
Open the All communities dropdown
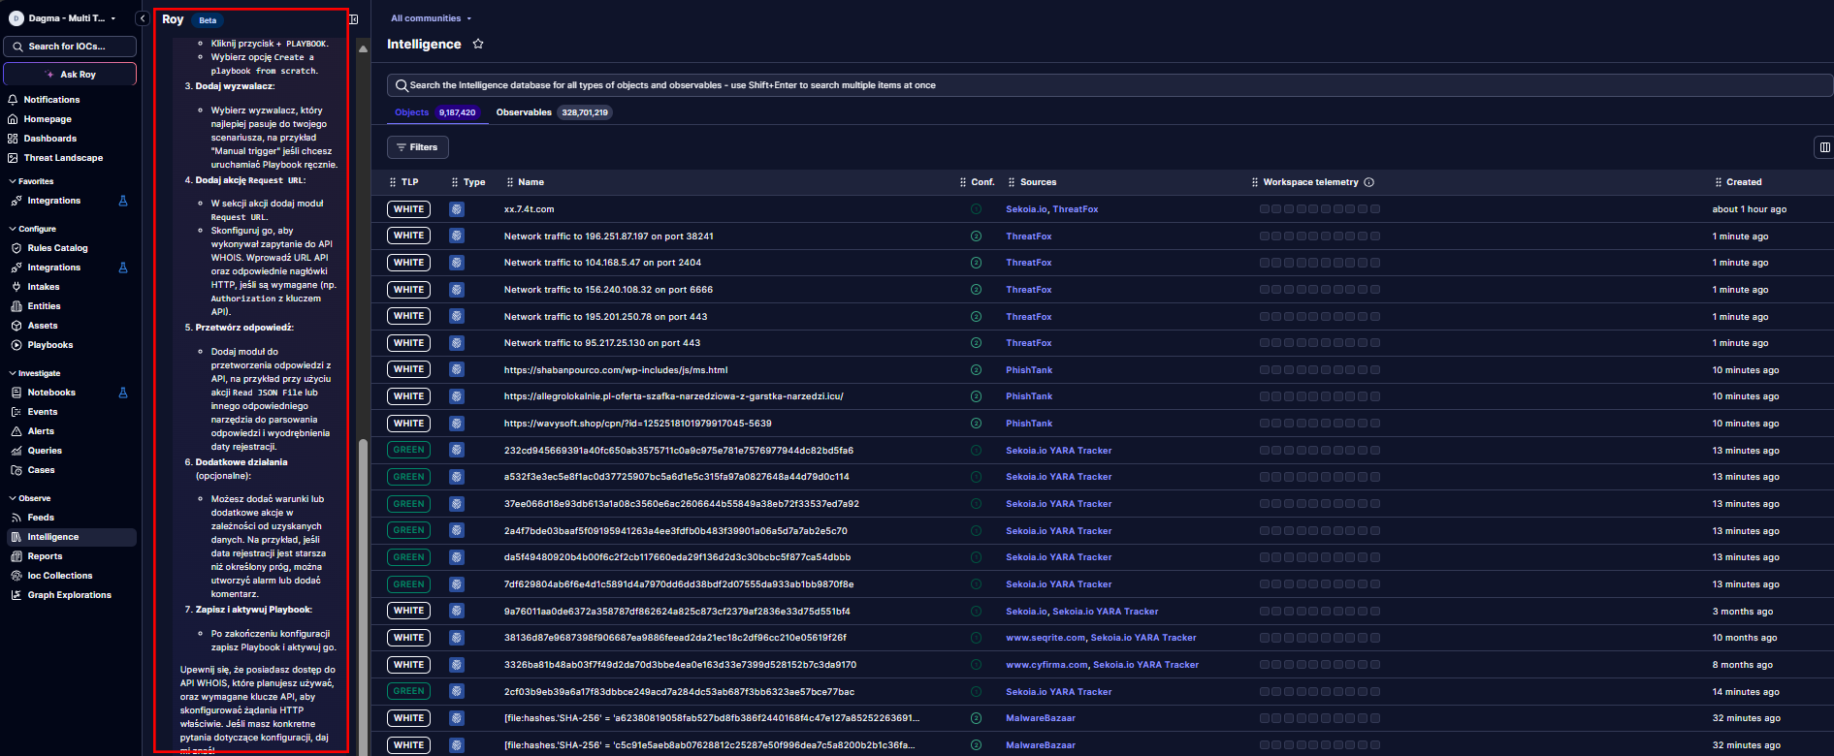tap(431, 18)
